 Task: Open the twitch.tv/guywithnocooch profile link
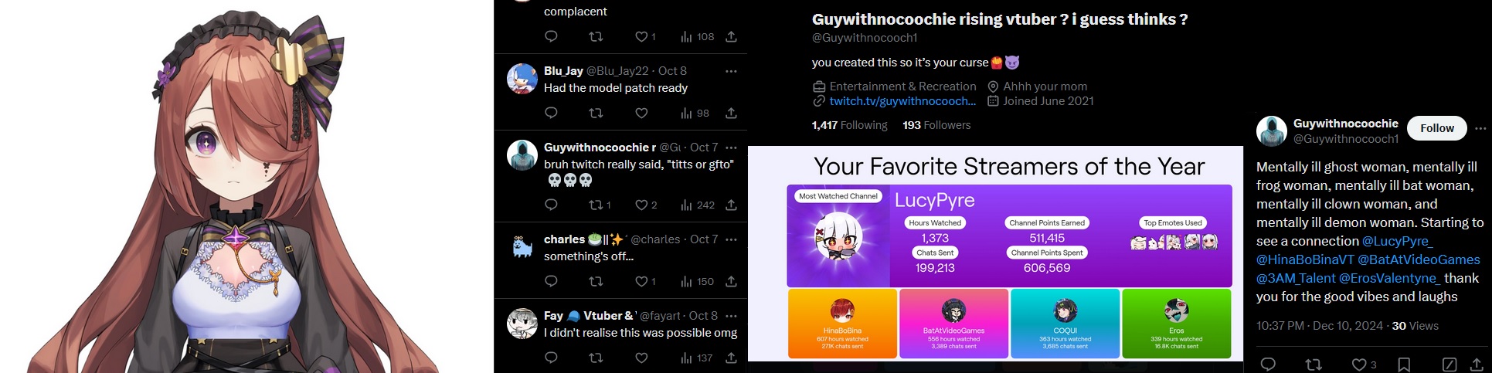click(902, 101)
